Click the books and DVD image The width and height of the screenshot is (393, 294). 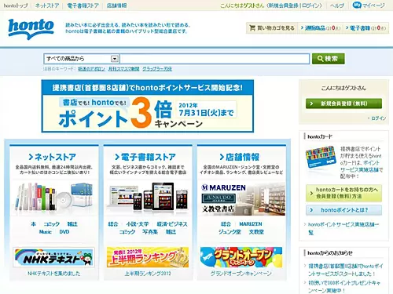[54, 198]
